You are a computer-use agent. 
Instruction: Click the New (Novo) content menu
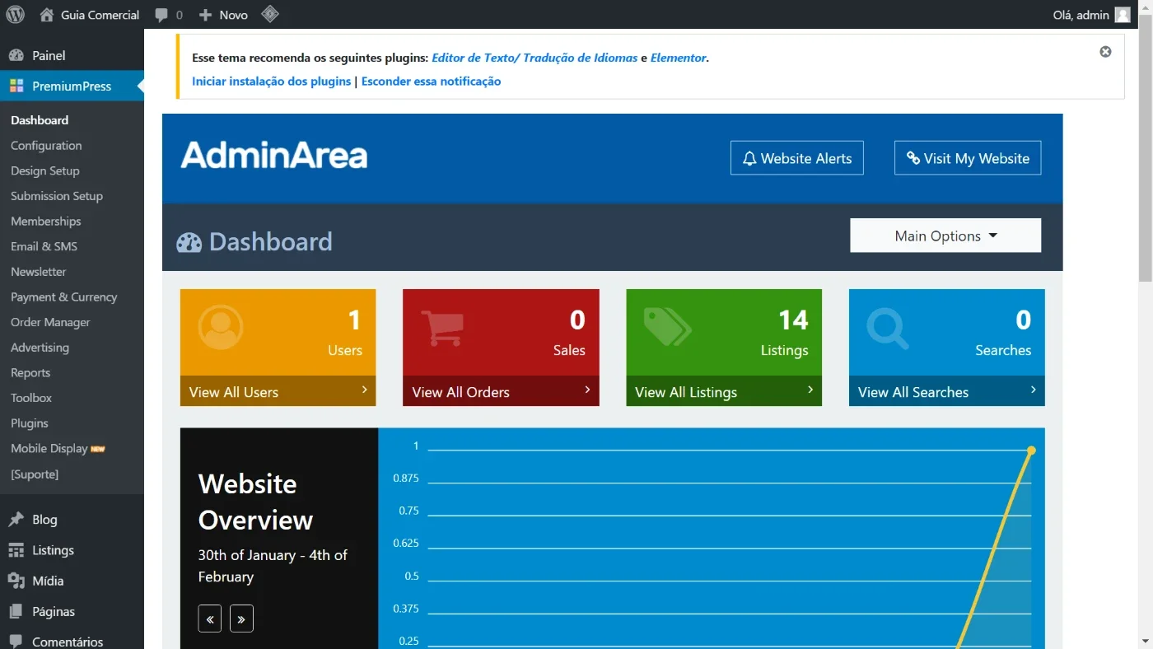coord(223,15)
